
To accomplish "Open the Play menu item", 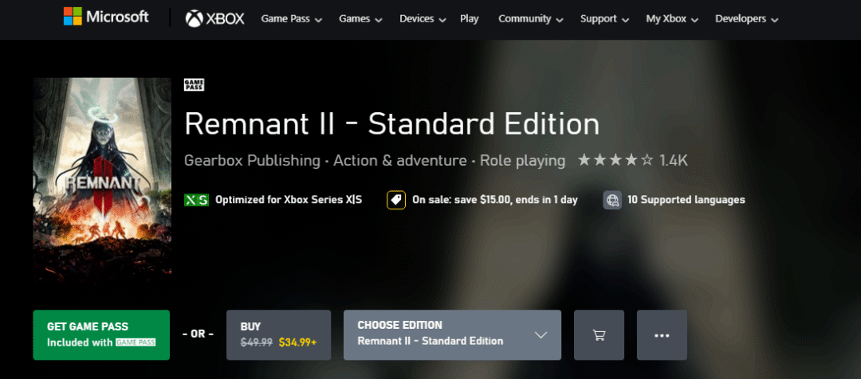I will (470, 18).
